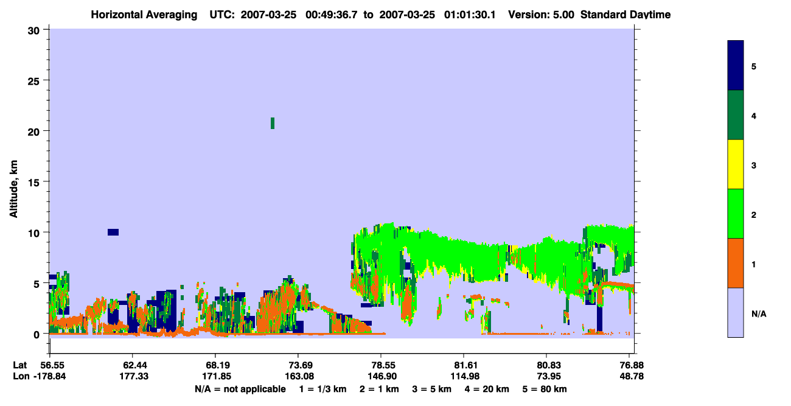Click the isolated green marker near 21 km
Screen dimensions: 791x406
(273, 123)
